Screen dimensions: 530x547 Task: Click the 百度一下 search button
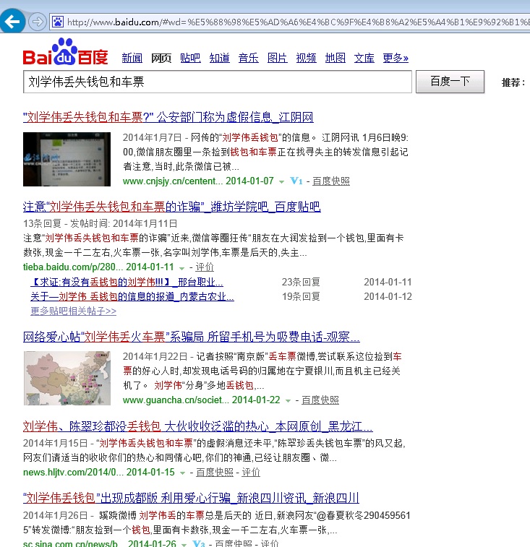coord(450,81)
